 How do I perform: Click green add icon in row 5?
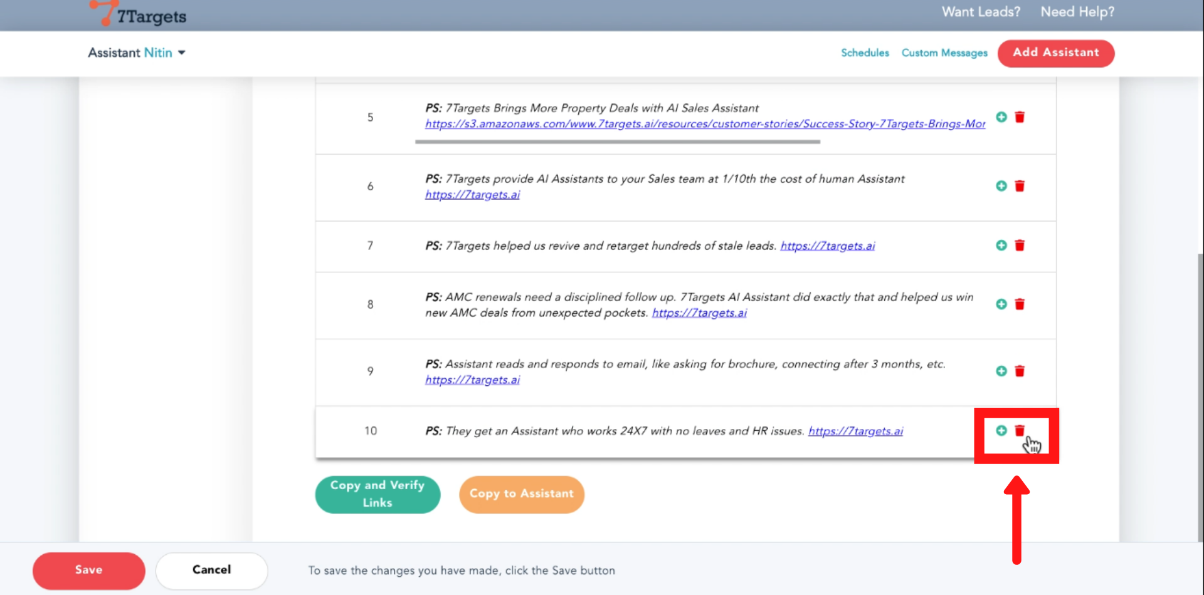pyautogui.click(x=1001, y=117)
